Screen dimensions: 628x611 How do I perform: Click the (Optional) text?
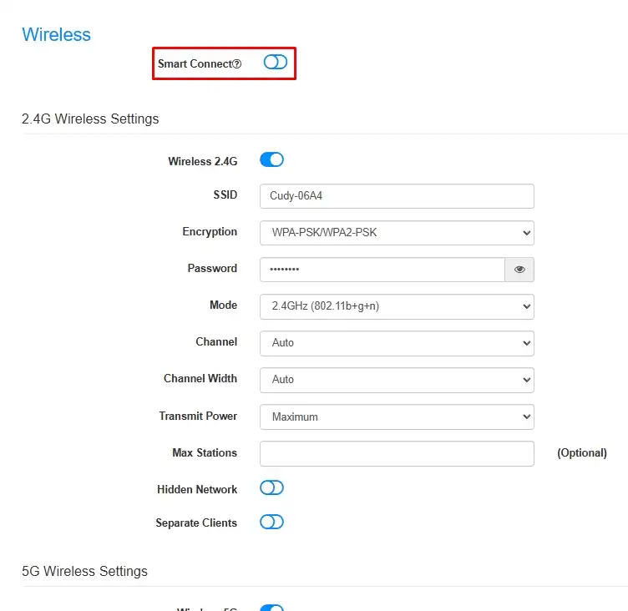click(582, 453)
